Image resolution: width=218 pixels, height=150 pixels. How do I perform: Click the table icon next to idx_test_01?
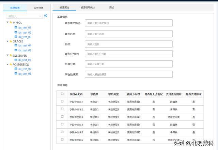tap(16, 27)
